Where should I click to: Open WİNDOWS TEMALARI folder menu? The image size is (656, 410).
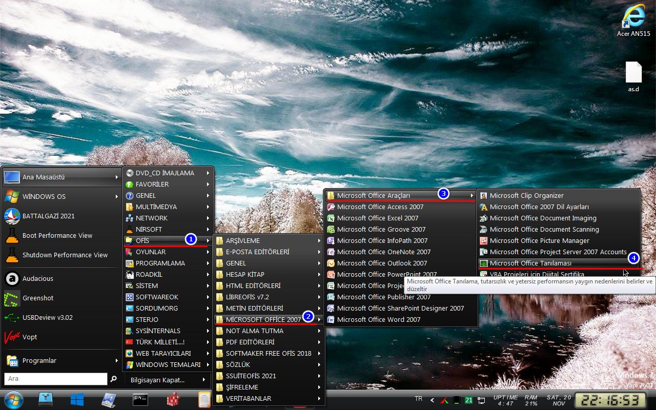pyautogui.click(x=168, y=364)
